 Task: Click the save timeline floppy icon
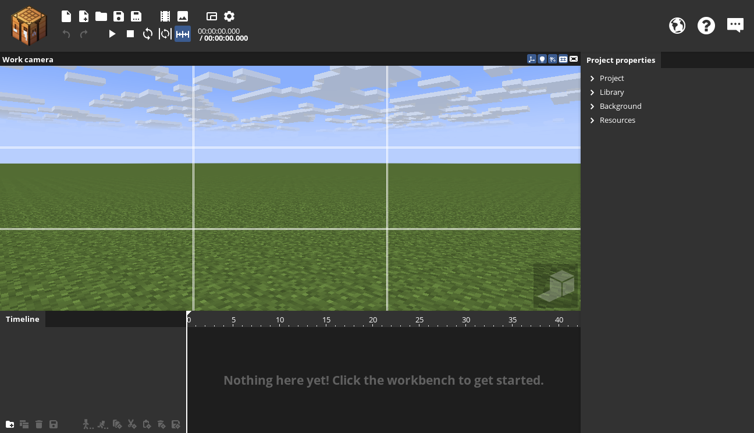(54, 424)
